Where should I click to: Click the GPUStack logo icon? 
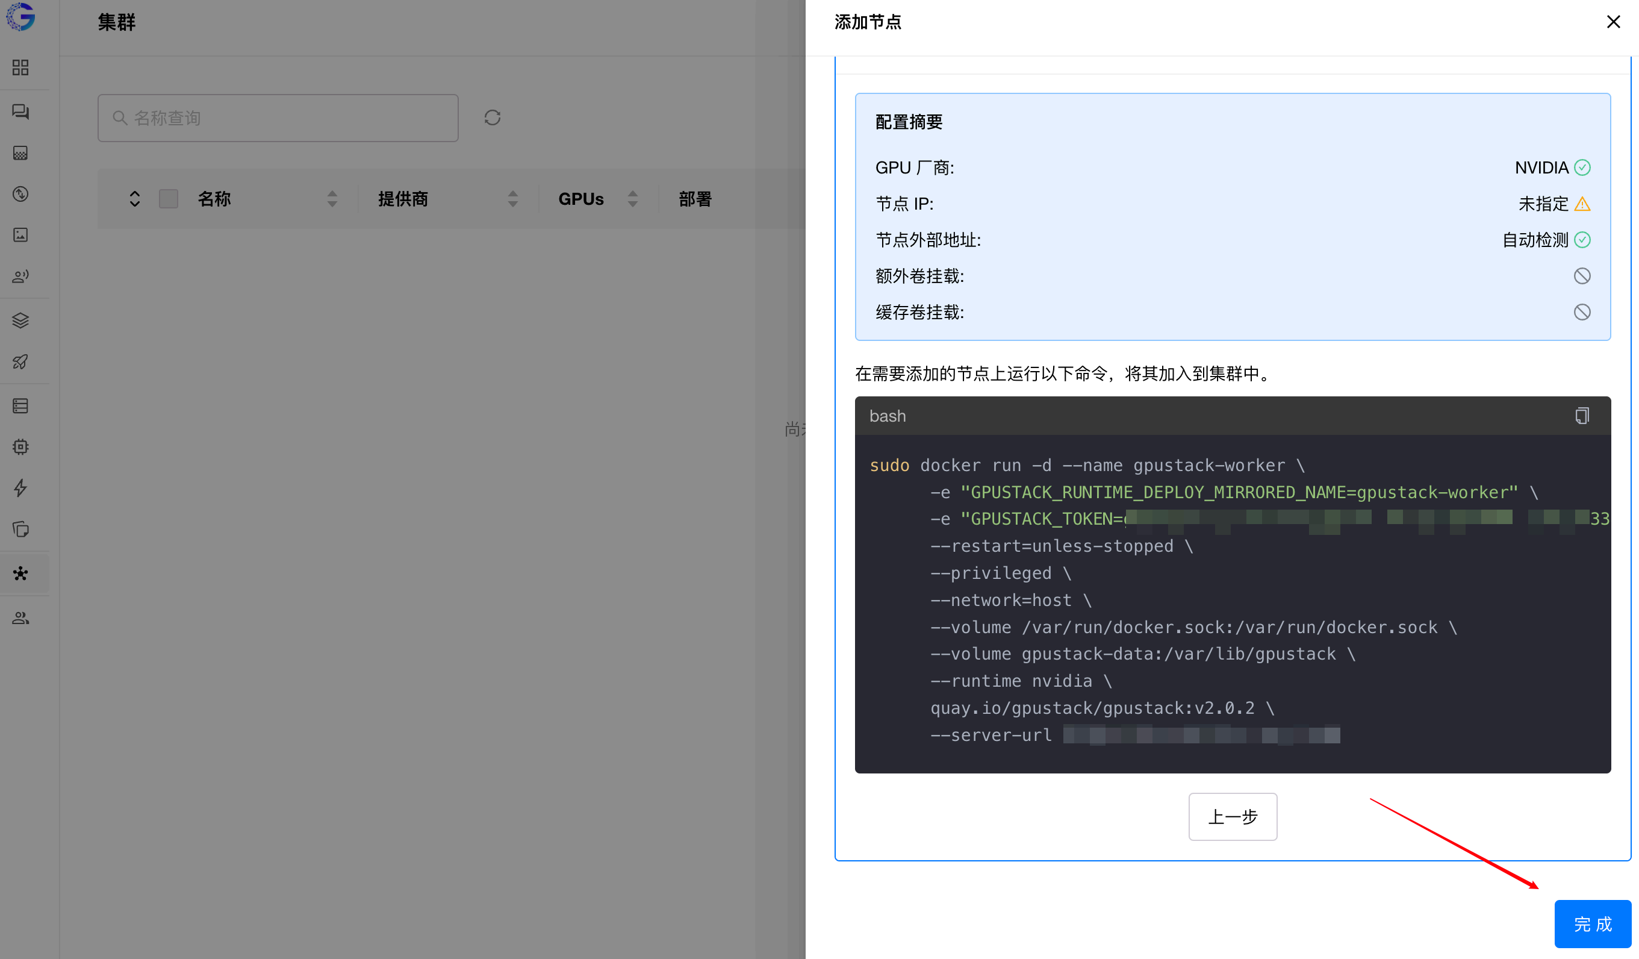[21, 17]
